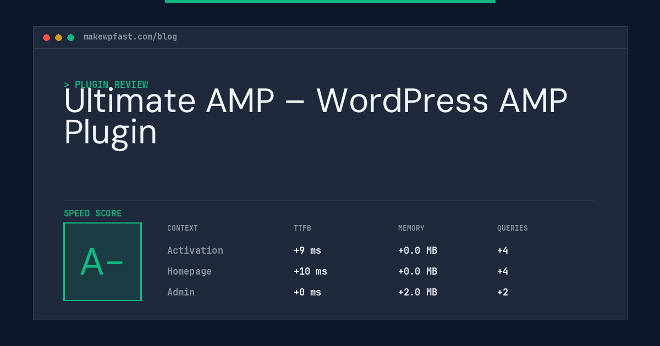Click the CONTEXT column header
660x346 pixels.
point(183,228)
